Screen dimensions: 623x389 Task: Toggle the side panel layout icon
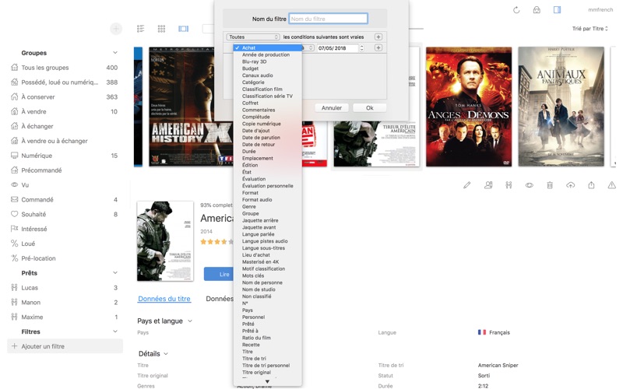[x=557, y=10]
